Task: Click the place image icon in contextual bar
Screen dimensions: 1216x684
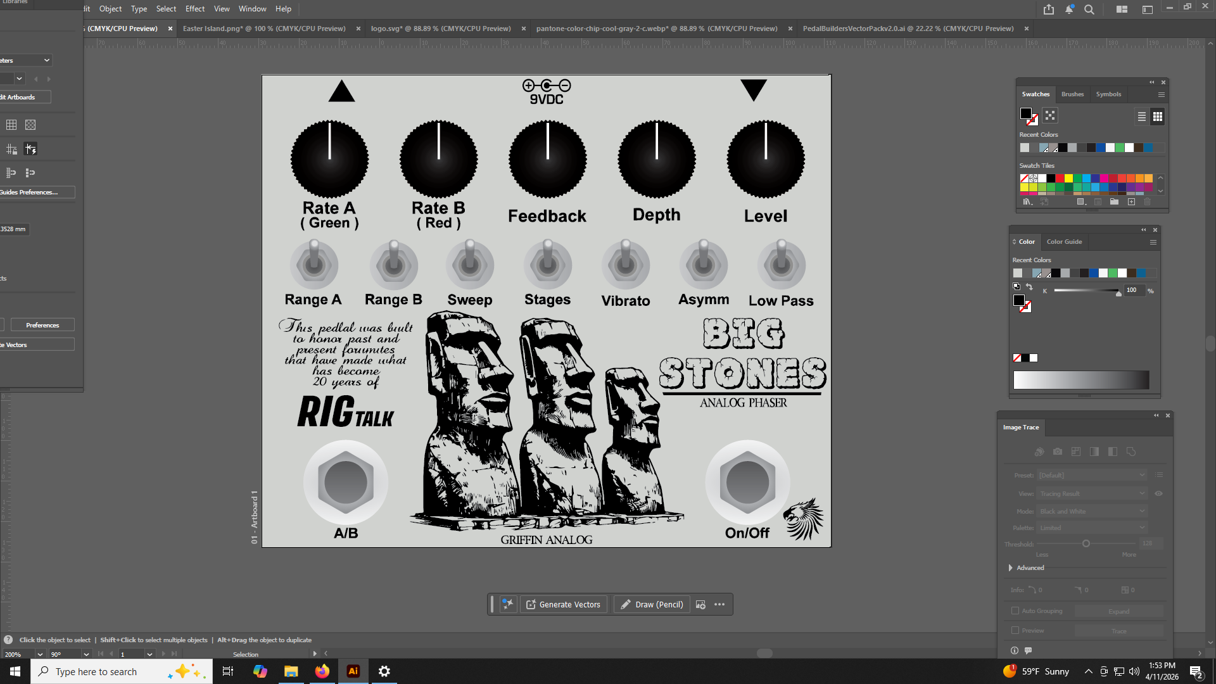Action: [x=700, y=605]
